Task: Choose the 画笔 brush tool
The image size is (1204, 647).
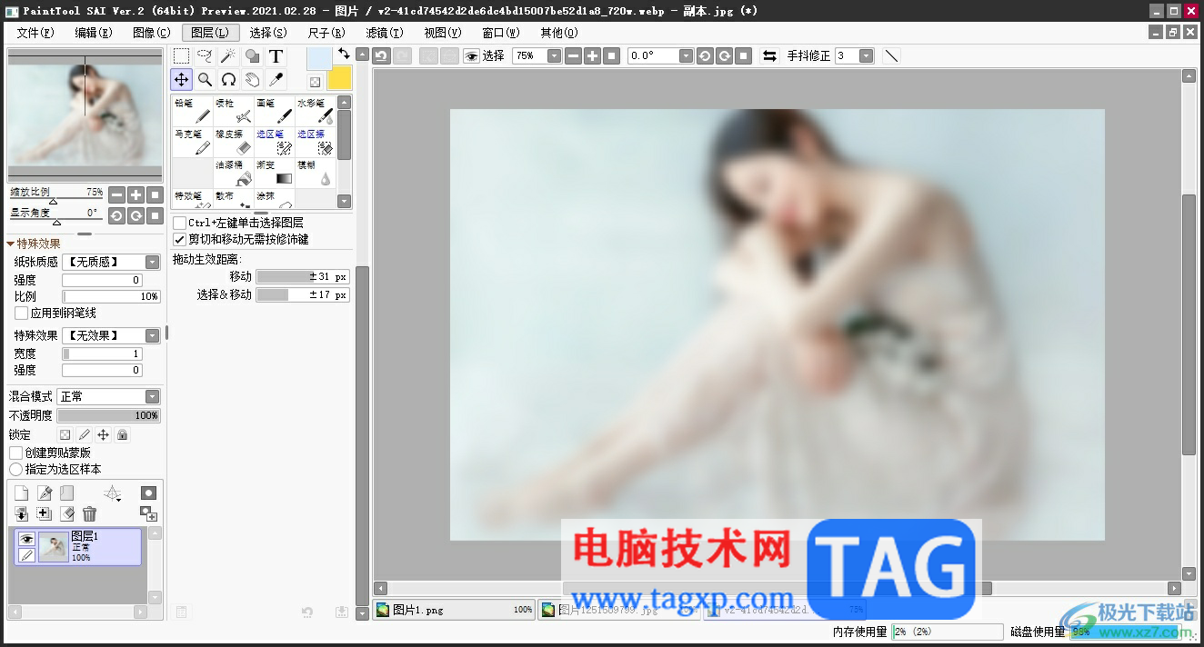Action: (275, 111)
